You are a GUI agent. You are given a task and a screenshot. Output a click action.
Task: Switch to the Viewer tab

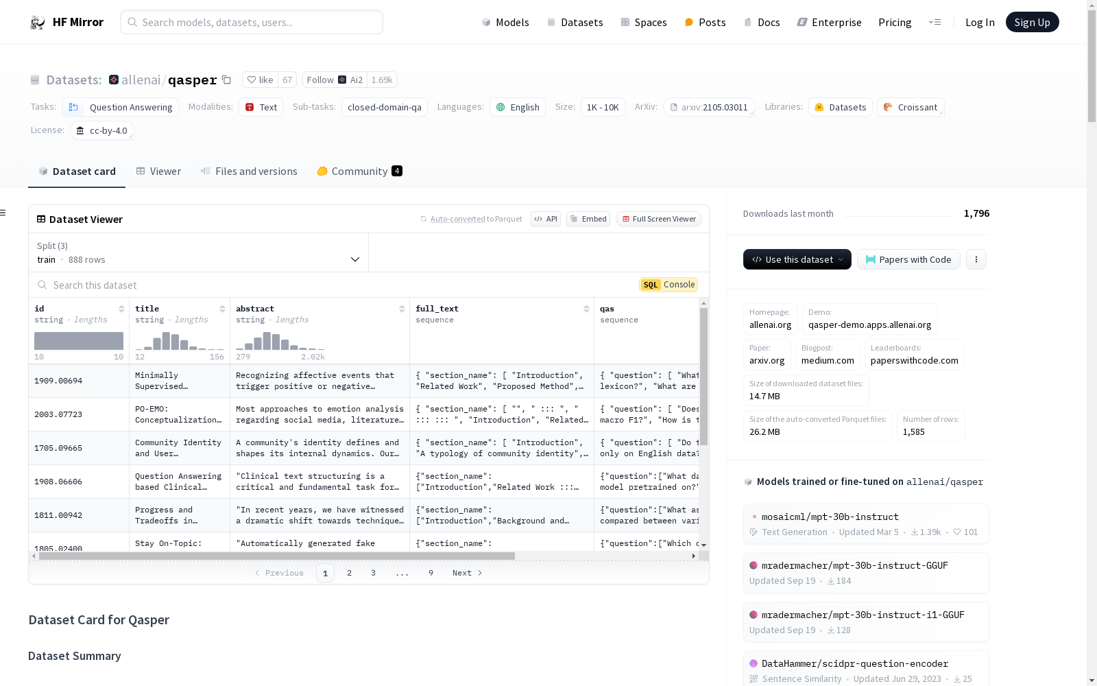[158, 171]
